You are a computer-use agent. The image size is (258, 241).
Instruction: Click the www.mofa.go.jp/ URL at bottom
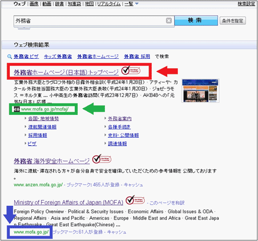[x=31, y=232]
